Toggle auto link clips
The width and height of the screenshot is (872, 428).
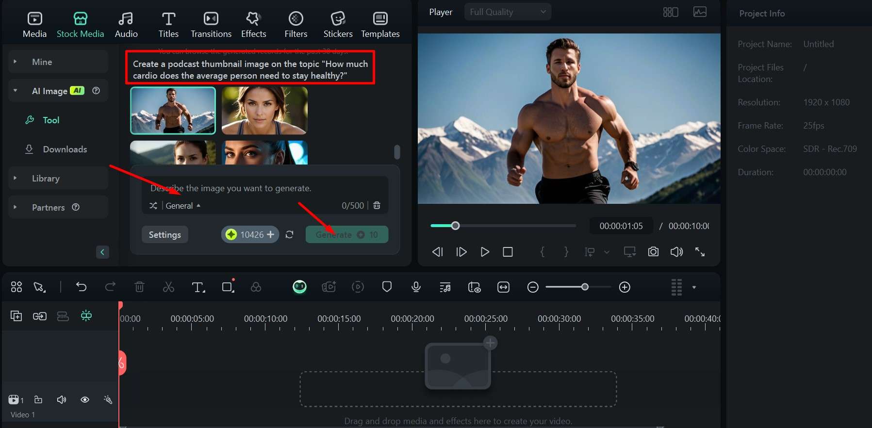39,316
